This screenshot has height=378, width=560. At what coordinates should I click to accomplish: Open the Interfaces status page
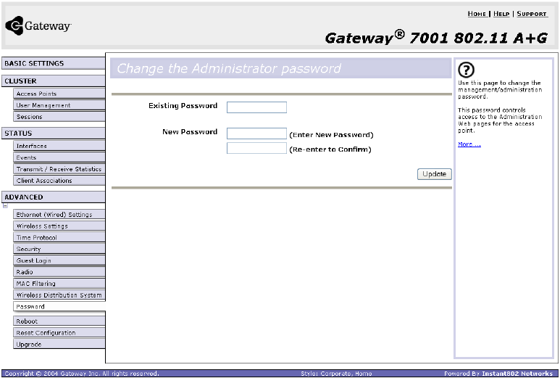pyautogui.click(x=59, y=146)
